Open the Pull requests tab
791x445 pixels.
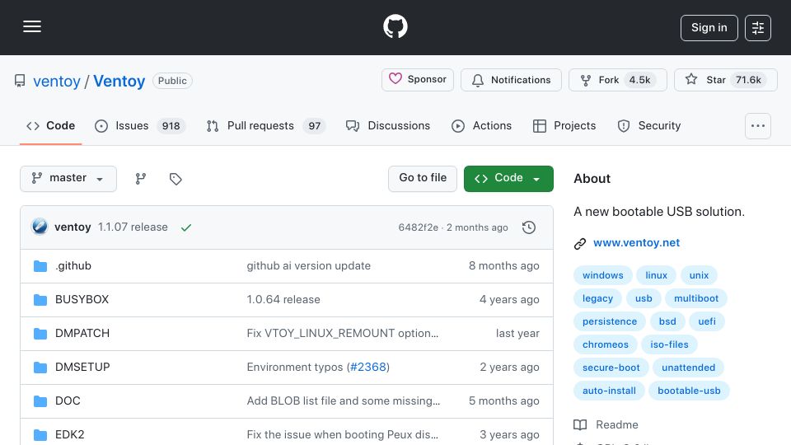(x=265, y=125)
